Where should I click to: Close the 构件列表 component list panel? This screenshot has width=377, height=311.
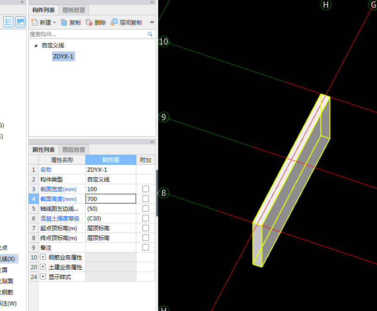152,2
